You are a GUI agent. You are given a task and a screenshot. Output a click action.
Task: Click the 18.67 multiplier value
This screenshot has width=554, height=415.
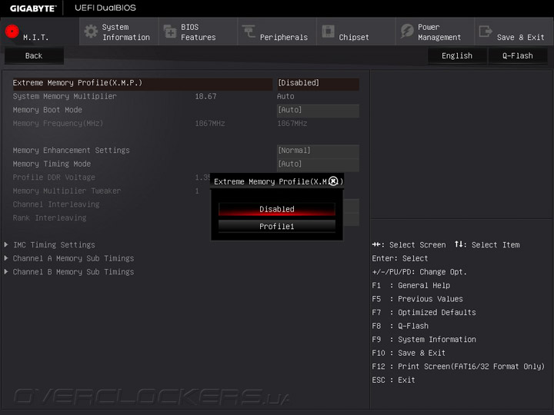[x=205, y=96]
